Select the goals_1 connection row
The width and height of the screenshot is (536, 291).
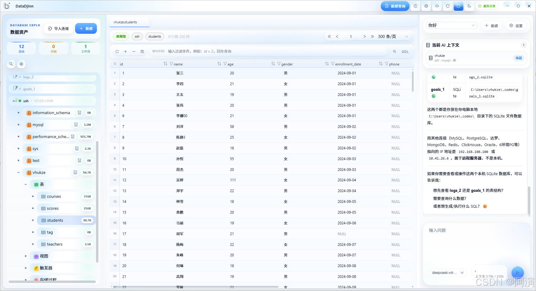[x=52, y=89]
